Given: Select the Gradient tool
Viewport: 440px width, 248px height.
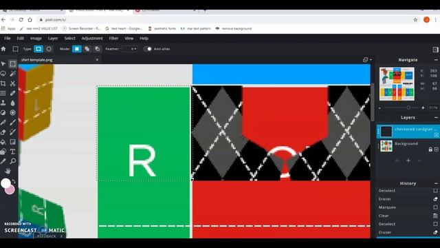Looking at the screenshot, I should coord(12,142).
